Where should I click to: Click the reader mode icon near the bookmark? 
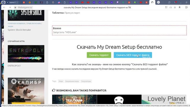click(175, 7)
